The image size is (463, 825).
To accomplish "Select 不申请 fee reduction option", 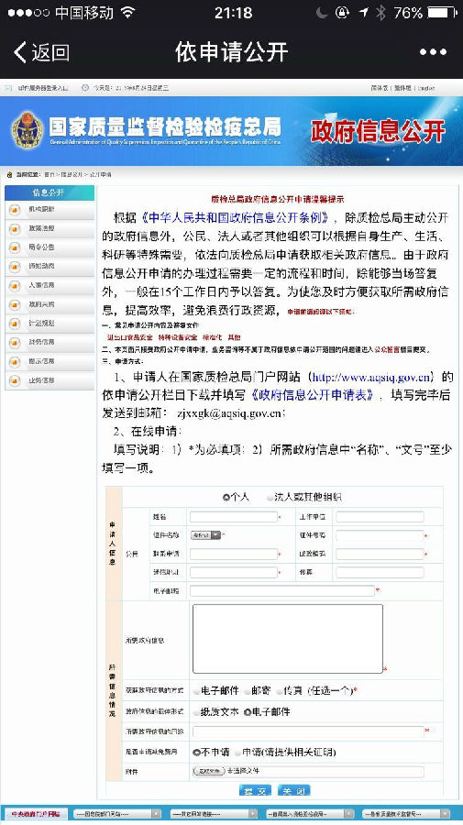I will 197,753.
